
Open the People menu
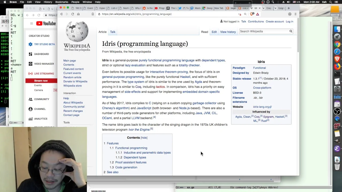75,2
